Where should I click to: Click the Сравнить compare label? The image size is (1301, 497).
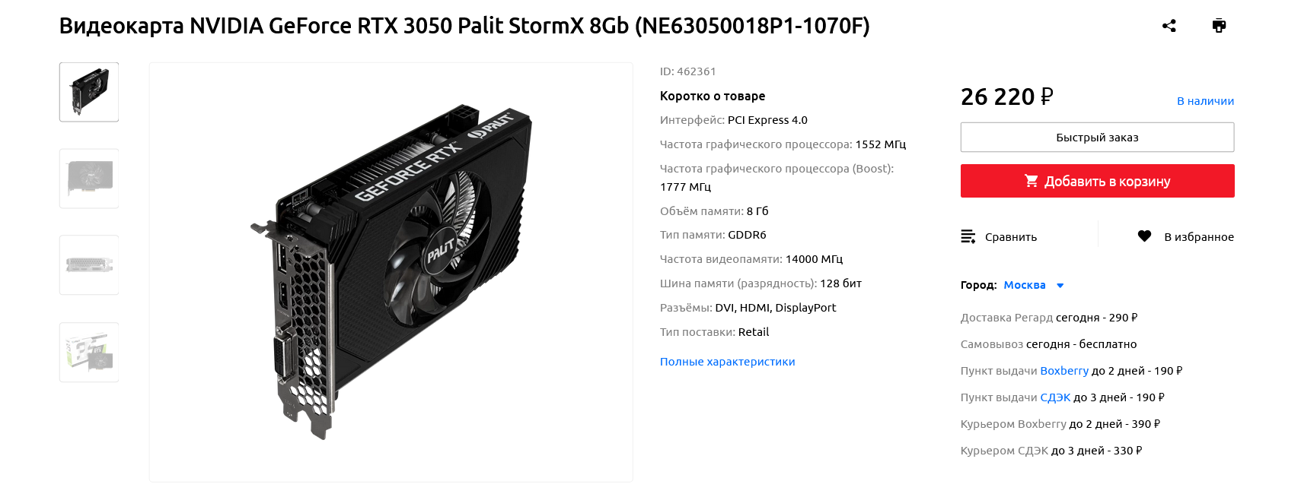click(x=1011, y=237)
